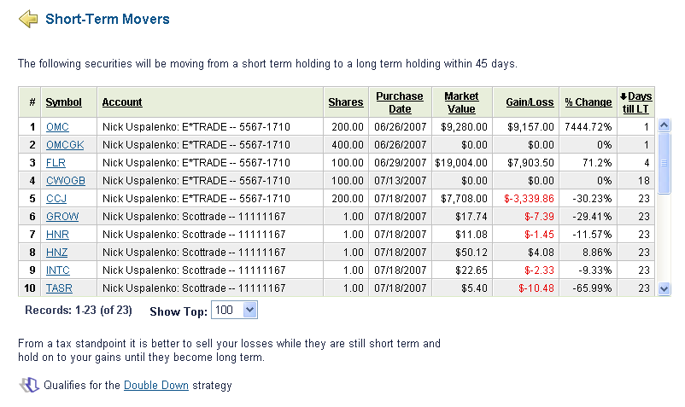Open the Double Down strategy link

coord(156,385)
